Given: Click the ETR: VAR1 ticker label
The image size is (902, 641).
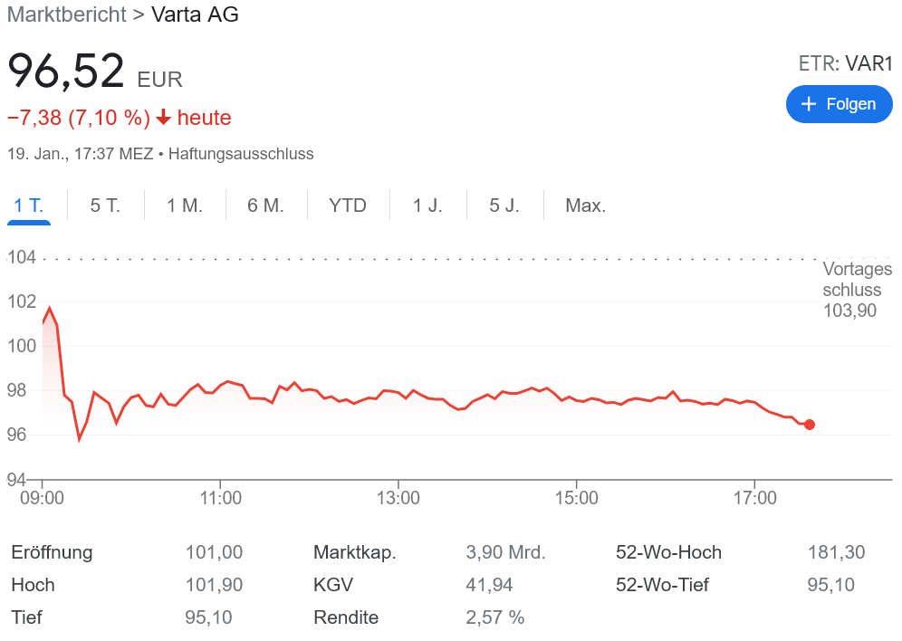Looking at the screenshot, I should (846, 63).
